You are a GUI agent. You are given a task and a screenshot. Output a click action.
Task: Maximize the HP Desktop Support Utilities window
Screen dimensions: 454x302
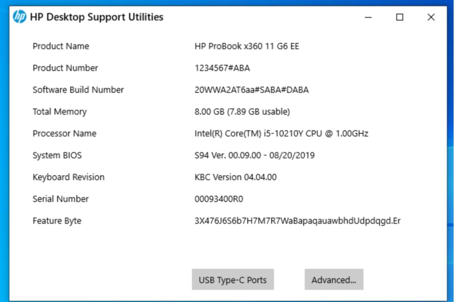tap(400, 17)
